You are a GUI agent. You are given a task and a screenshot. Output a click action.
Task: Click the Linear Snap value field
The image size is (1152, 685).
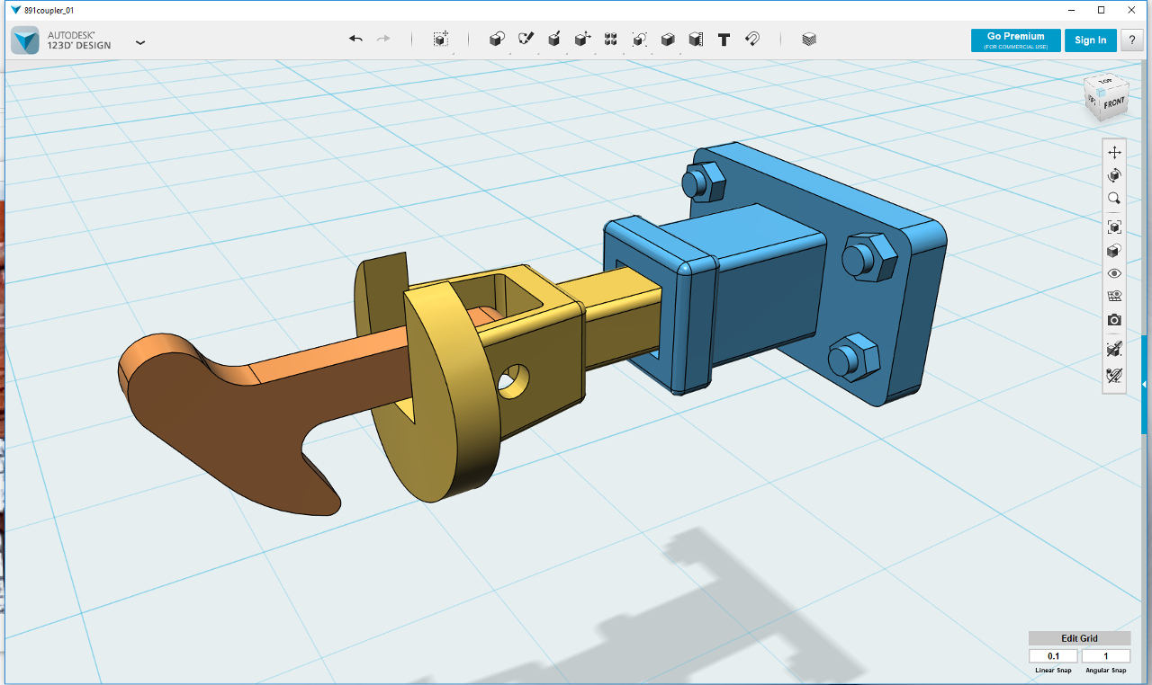tap(1053, 656)
